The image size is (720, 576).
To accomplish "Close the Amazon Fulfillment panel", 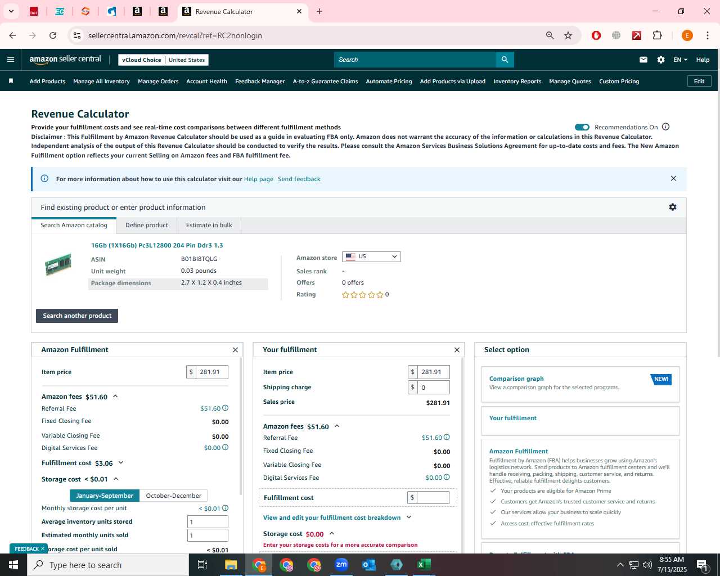I will [235, 350].
